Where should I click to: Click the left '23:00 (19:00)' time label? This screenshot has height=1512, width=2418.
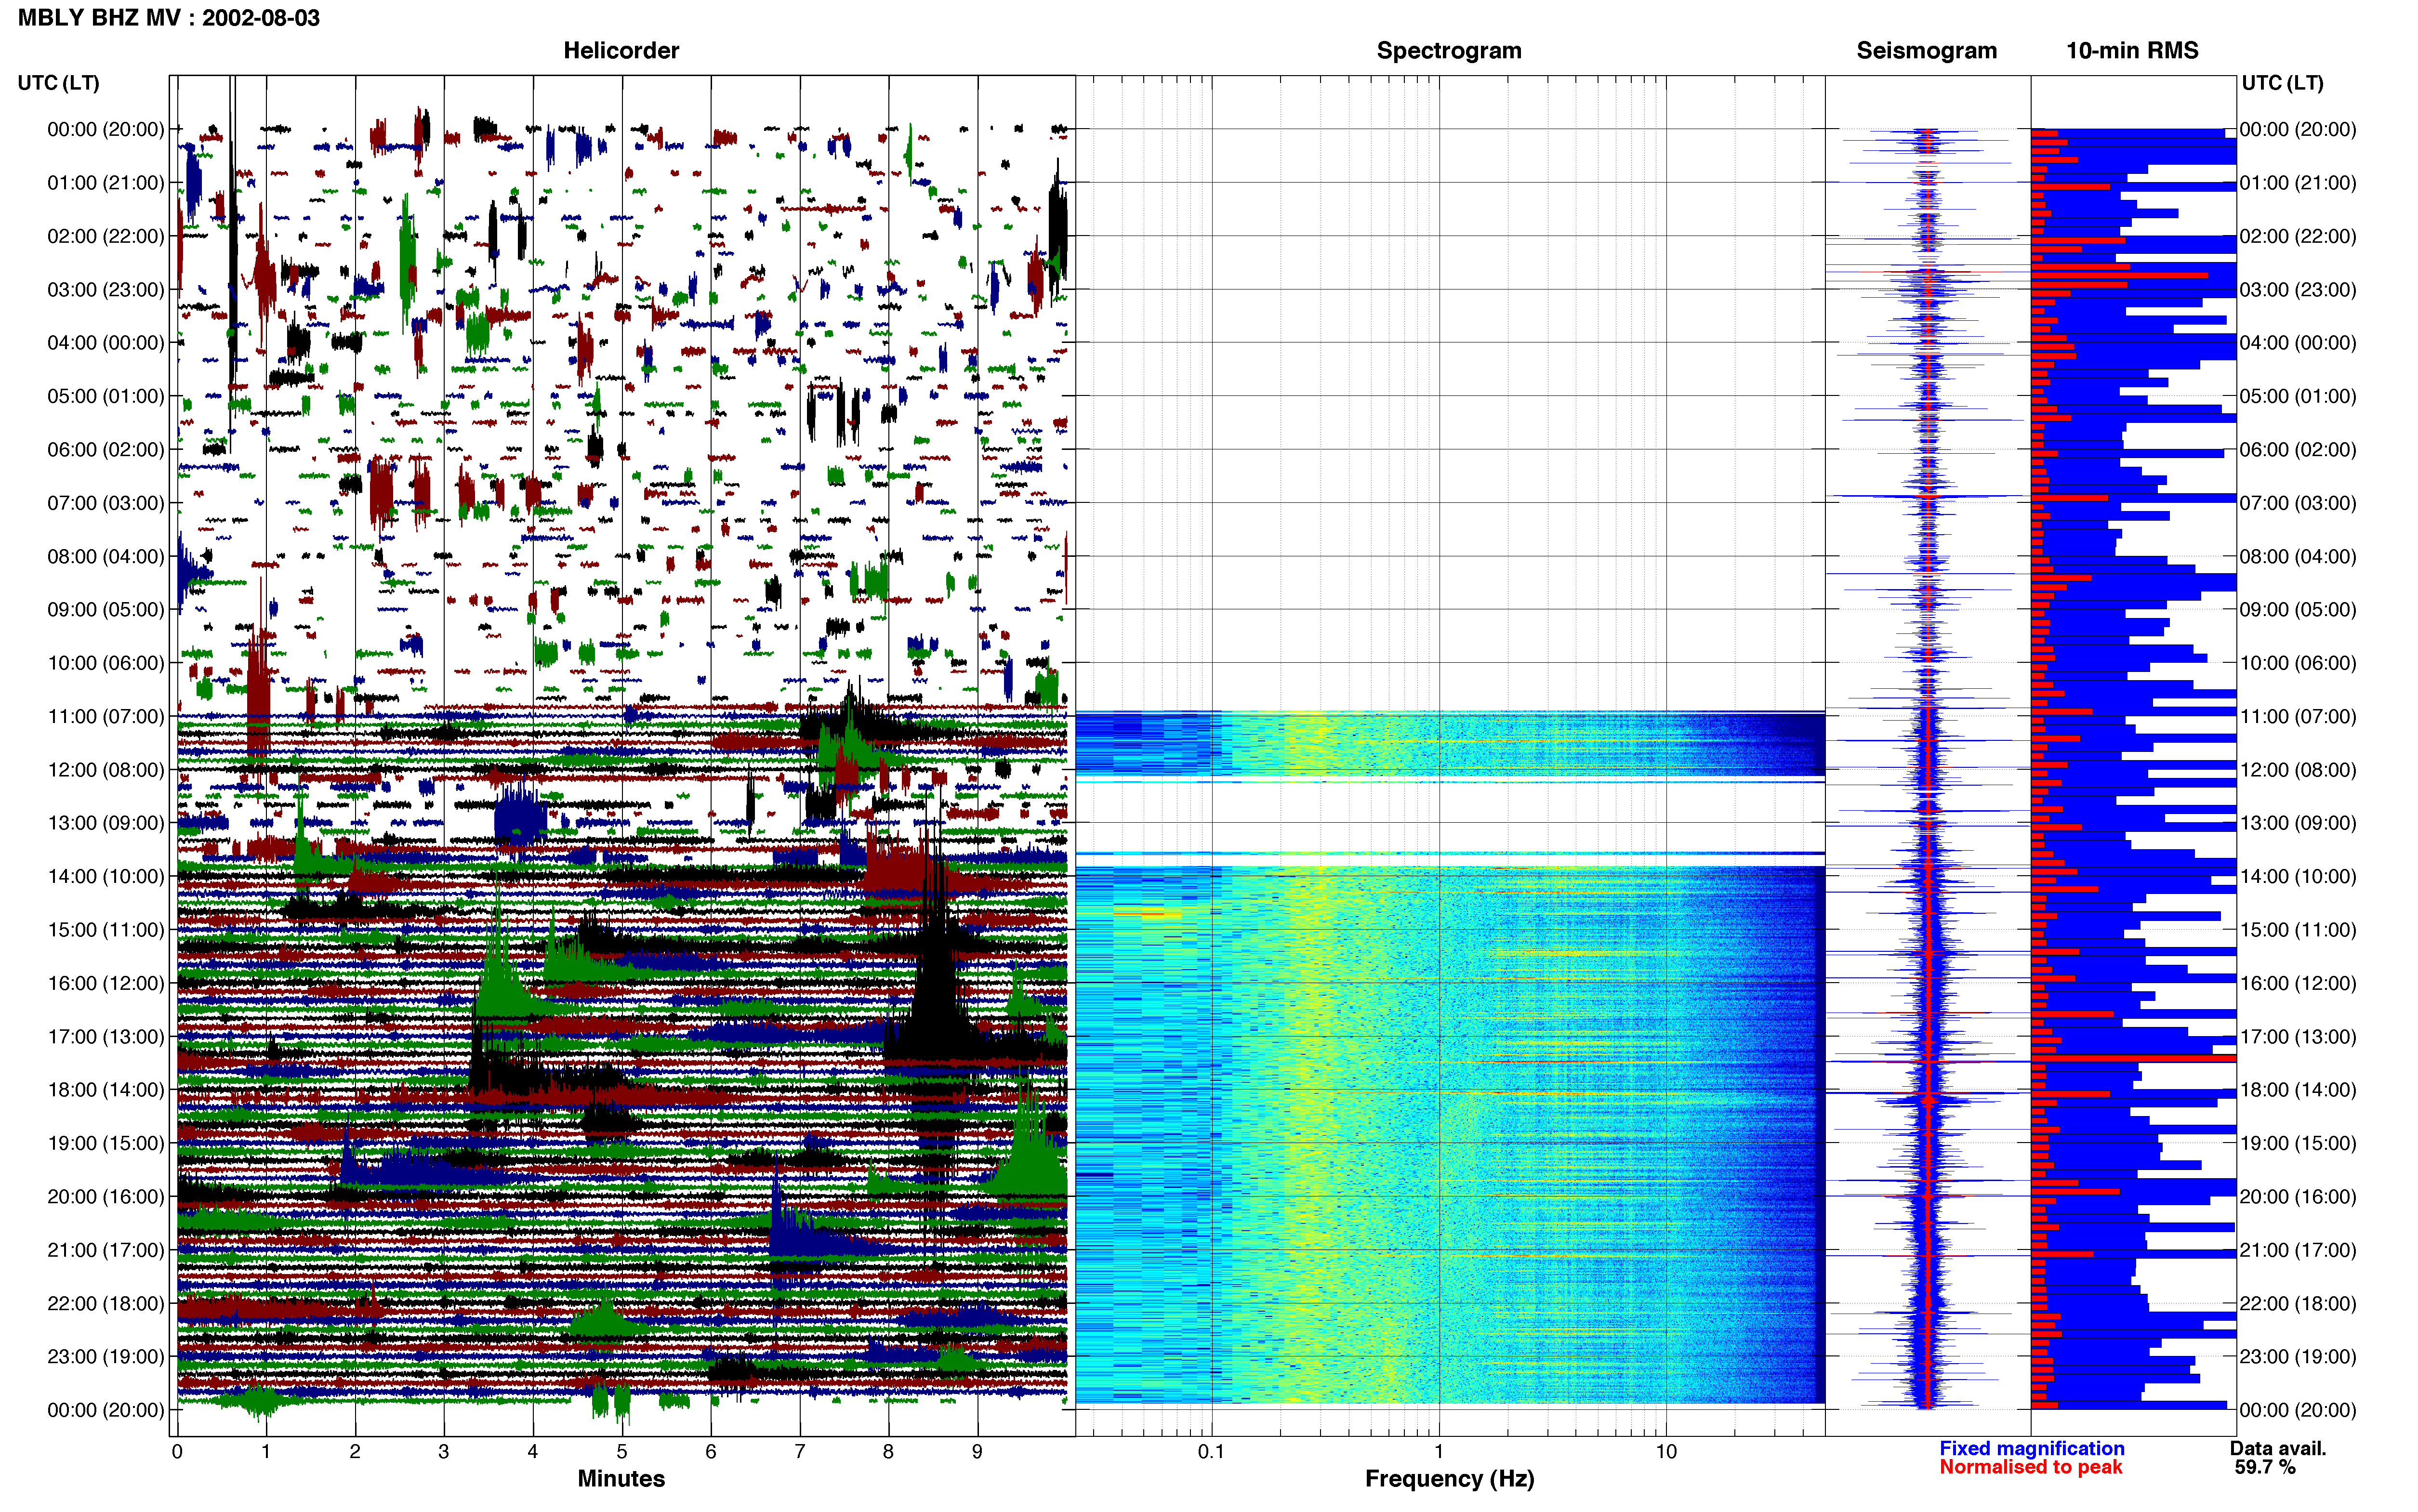(106, 1356)
